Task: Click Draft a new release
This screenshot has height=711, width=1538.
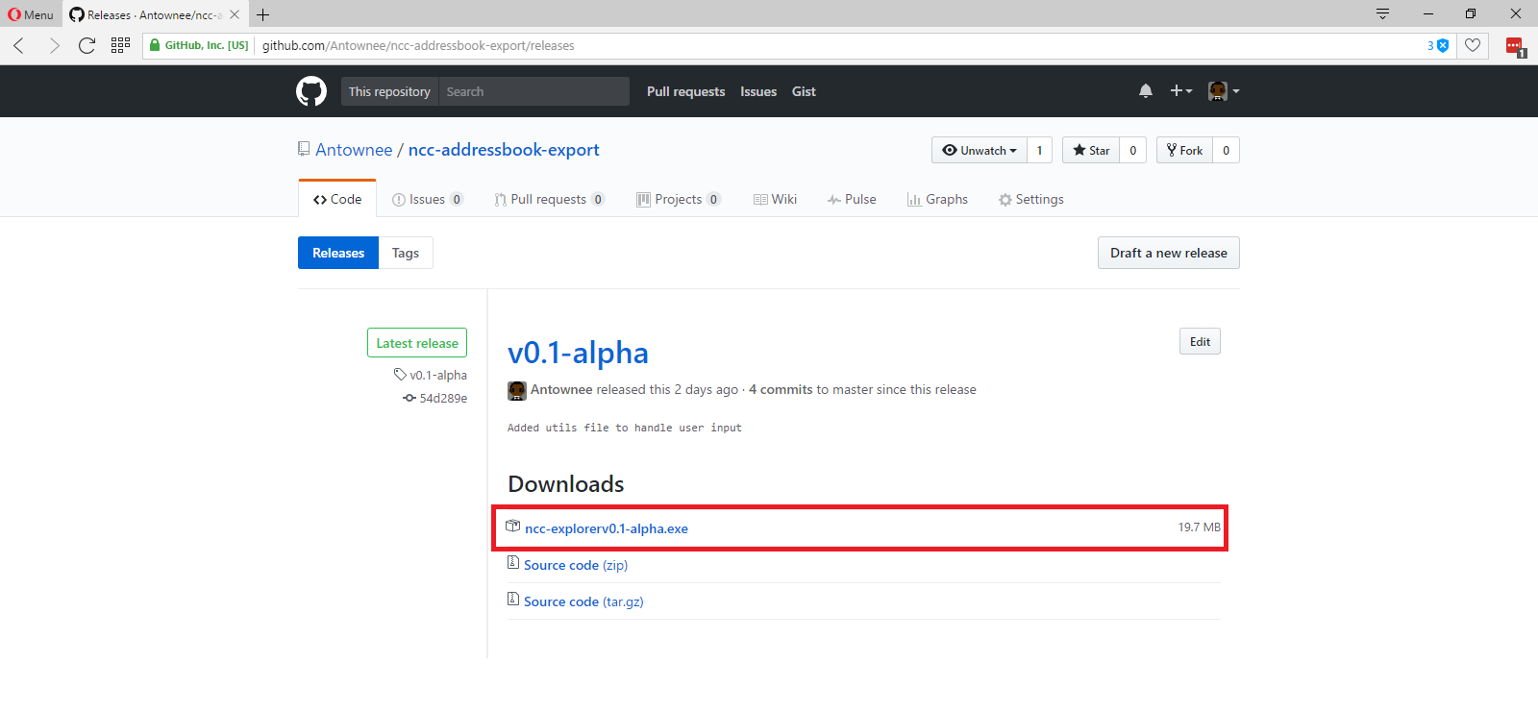Action: 1169,253
